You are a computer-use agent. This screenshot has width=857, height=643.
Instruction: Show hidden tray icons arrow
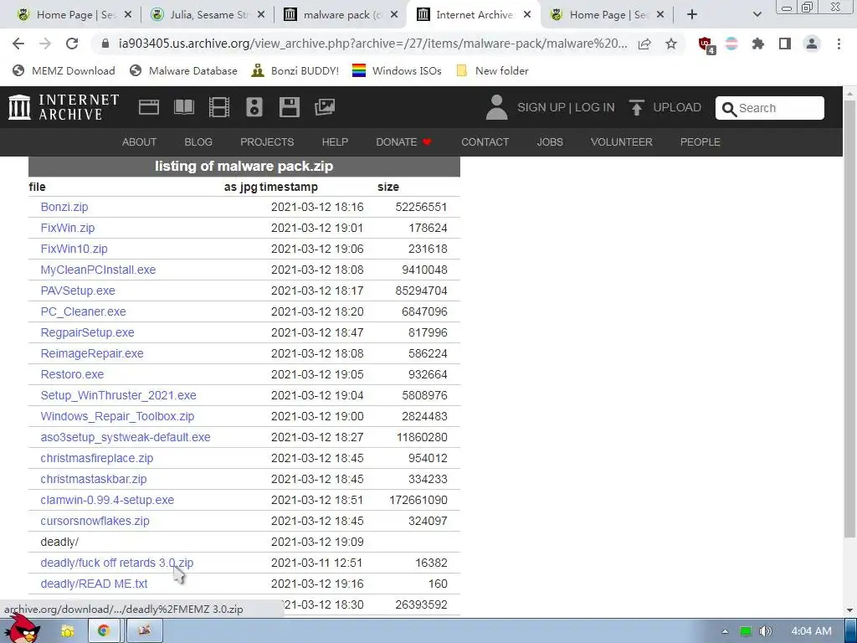[725, 631]
